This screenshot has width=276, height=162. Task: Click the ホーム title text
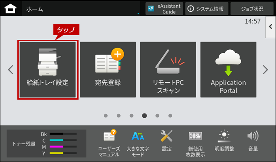coord(35,9)
